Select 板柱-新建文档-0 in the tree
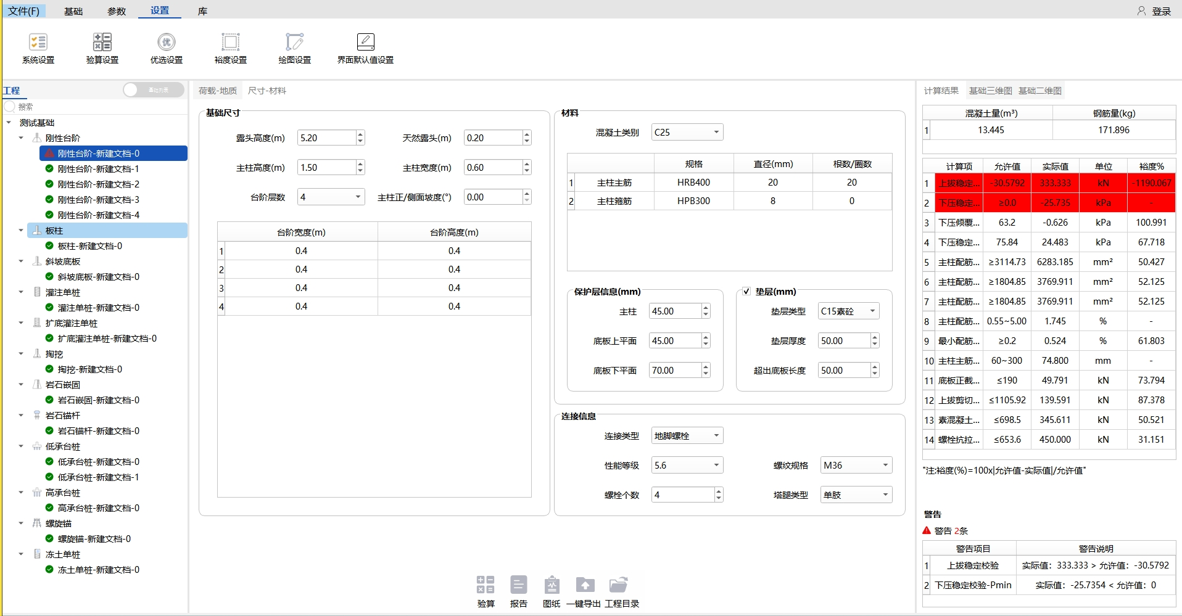The height and width of the screenshot is (616, 1182). (x=90, y=246)
